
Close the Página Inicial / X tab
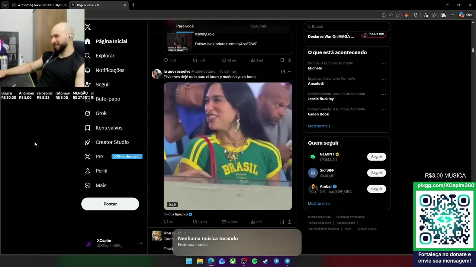pyautogui.click(x=125, y=5)
